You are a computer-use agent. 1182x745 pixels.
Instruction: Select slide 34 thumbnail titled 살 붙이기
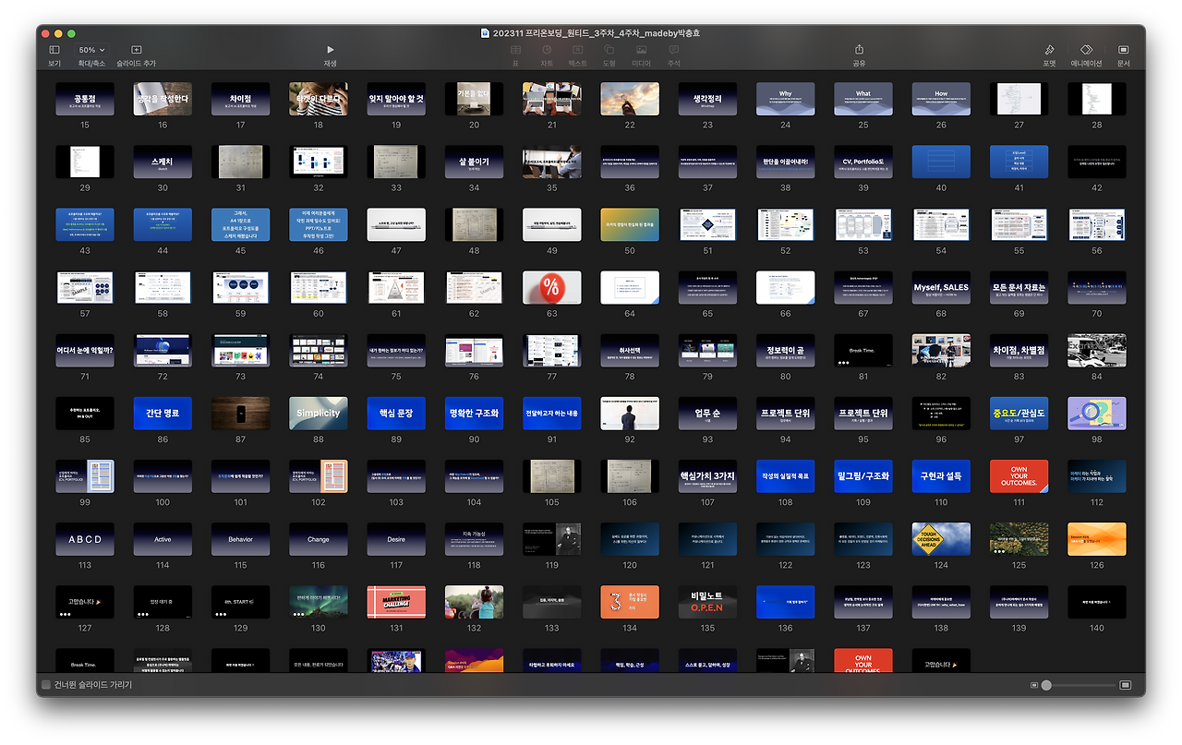[474, 162]
